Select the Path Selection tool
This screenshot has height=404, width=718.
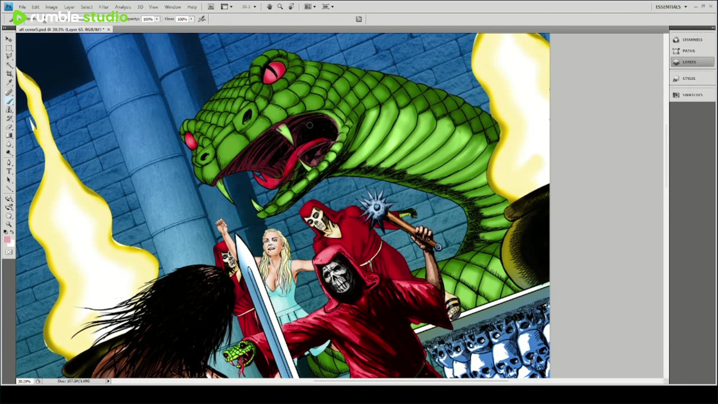click(x=9, y=180)
